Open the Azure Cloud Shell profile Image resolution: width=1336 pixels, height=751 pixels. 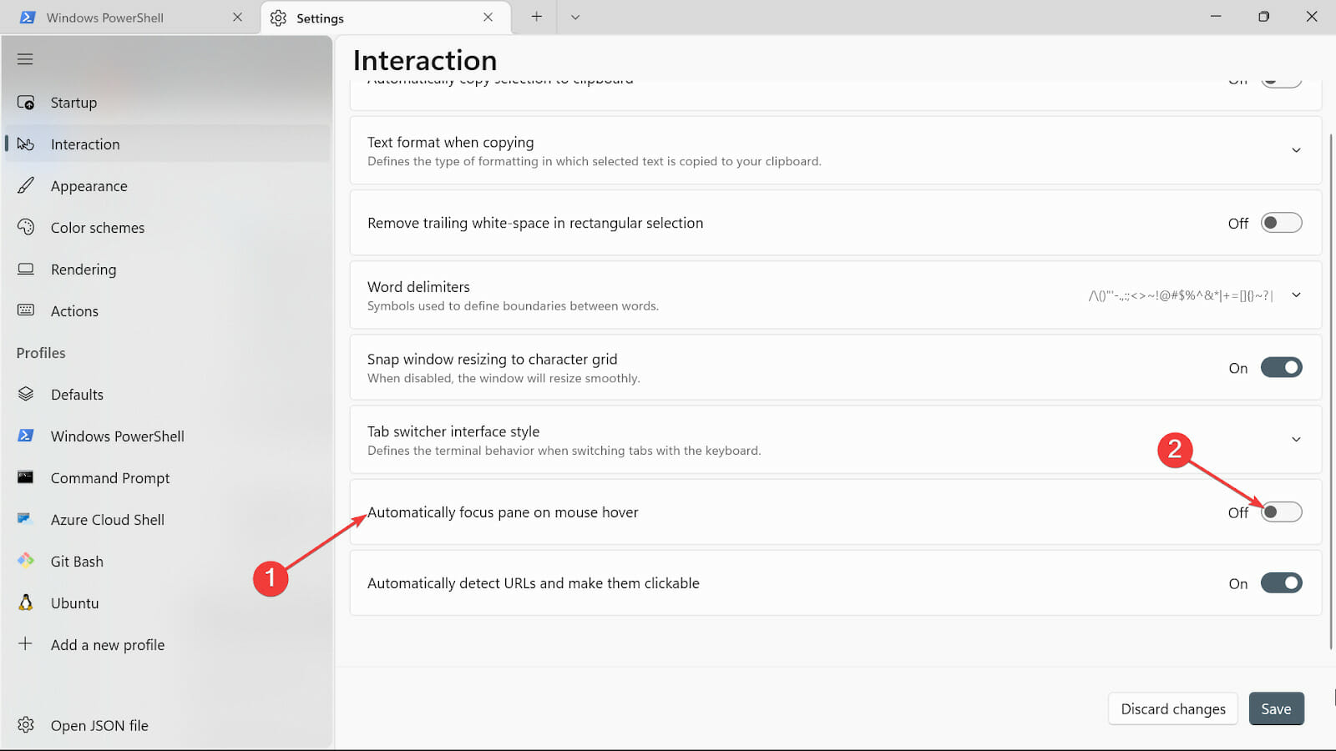pos(167,520)
